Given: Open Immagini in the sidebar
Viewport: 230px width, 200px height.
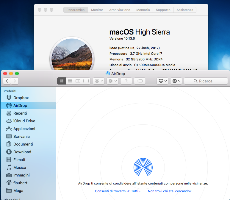Looking at the screenshot, I should [29, 175].
